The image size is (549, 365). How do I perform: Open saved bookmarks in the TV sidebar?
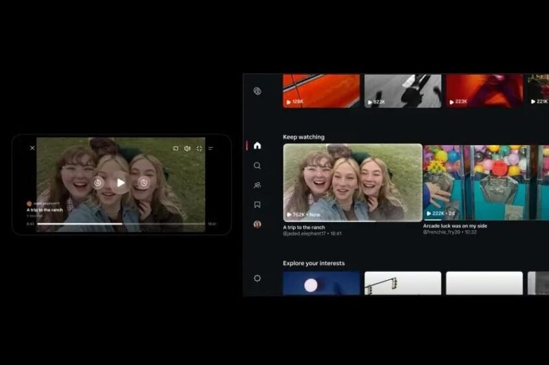point(257,205)
